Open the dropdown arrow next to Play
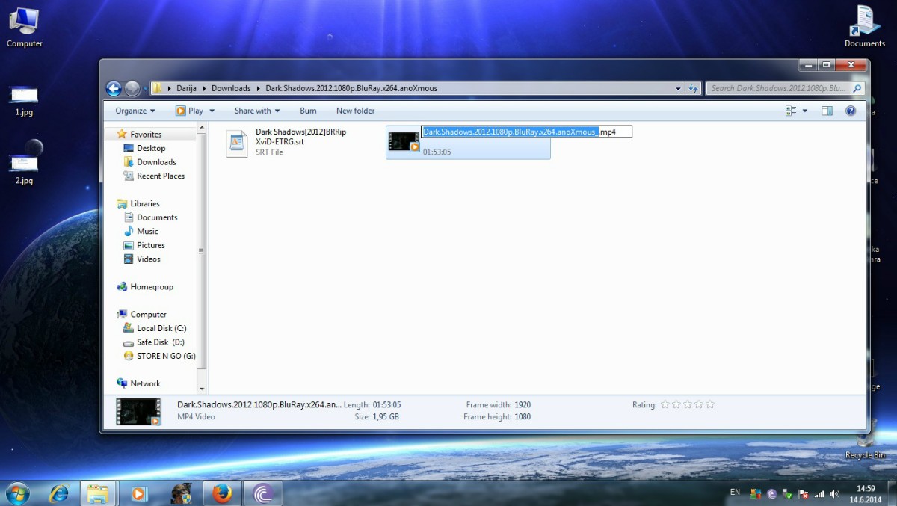Image resolution: width=897 pixels, height=506 pixels. point(212,111)
